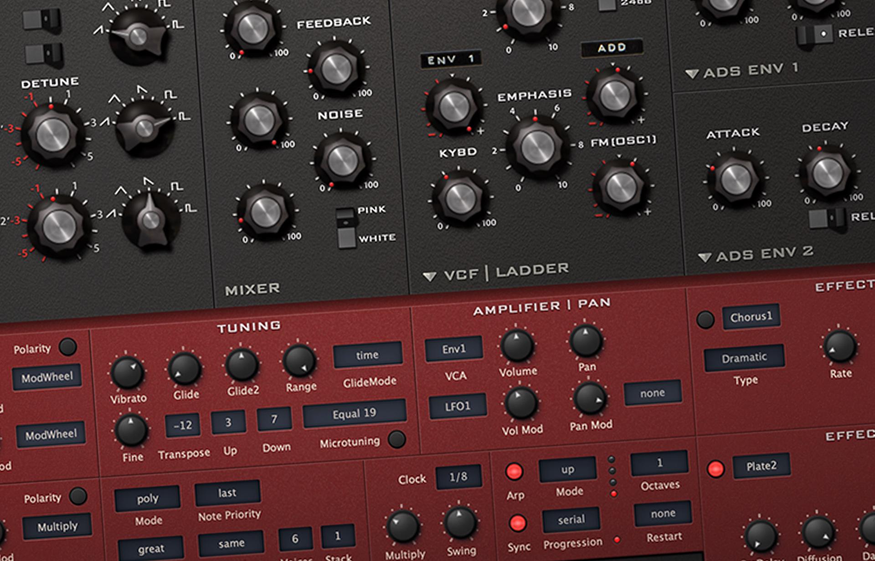Click the upper Detune knob
This screenshot has width=875, height=561.
coord(52,135)
